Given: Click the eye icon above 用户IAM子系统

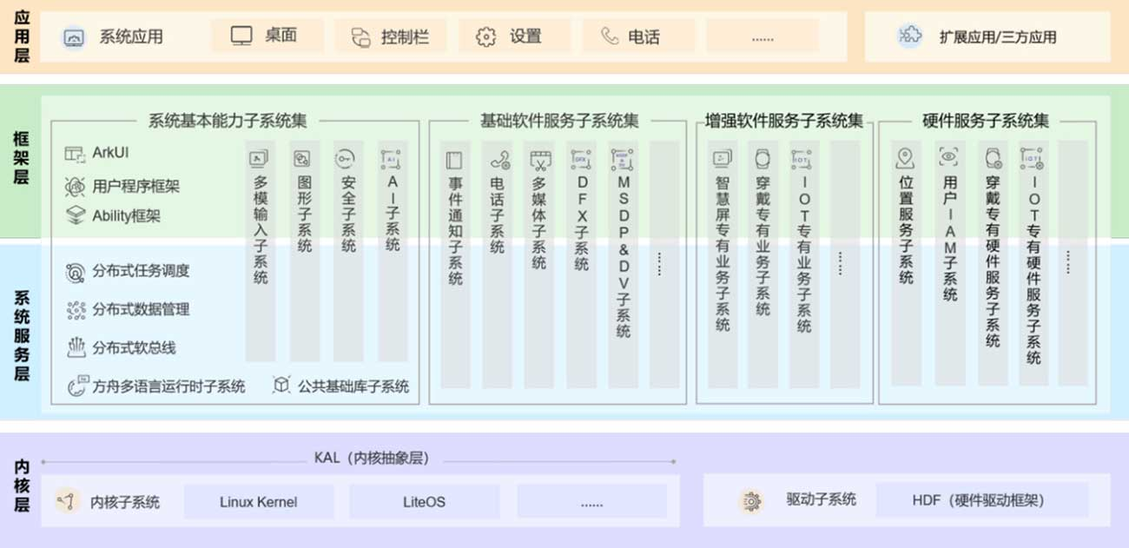Looking at the screenshot, I should pyautogui.click(x=948, y=157).
